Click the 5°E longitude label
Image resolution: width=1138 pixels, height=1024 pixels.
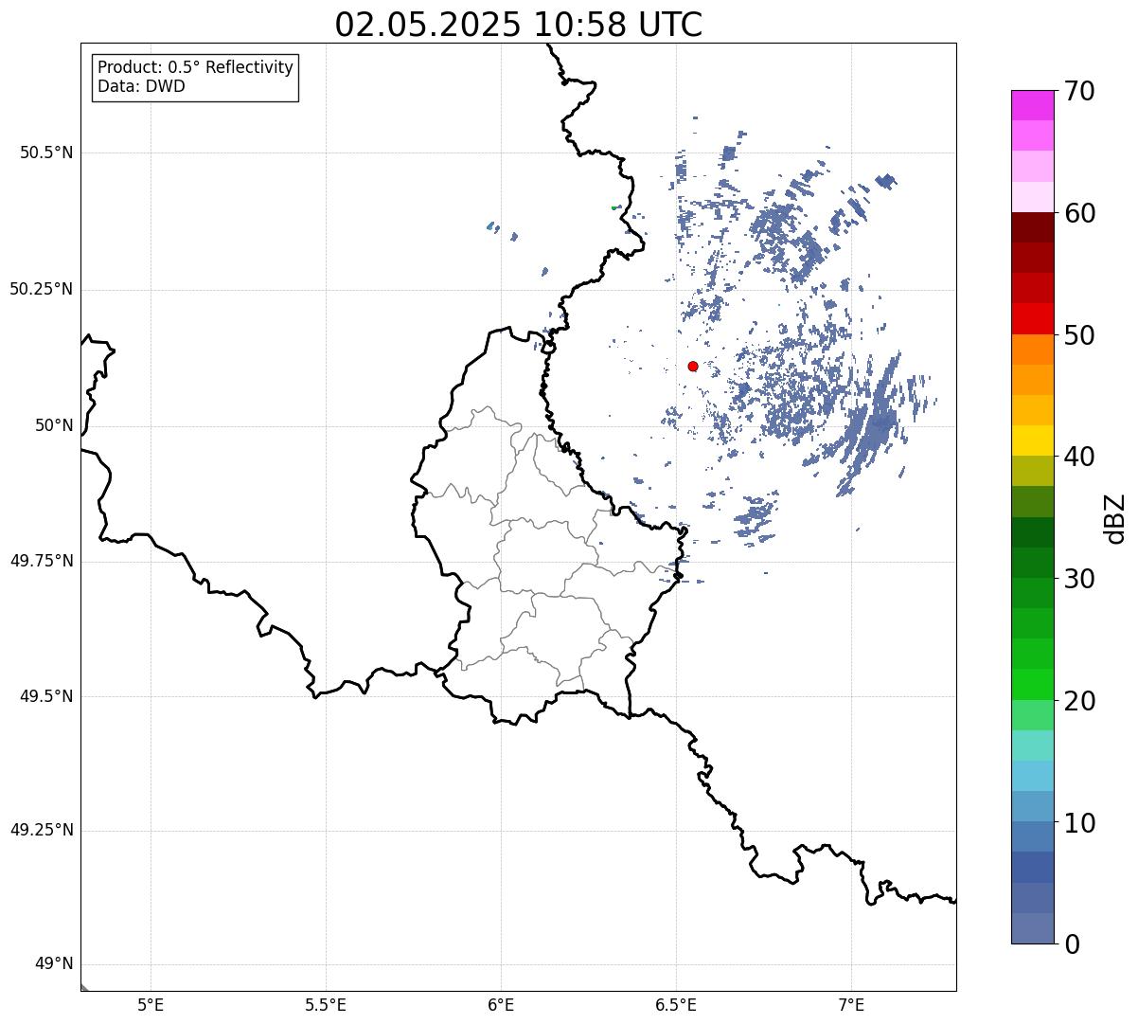pyautogui.click(x=151, y=1005)
